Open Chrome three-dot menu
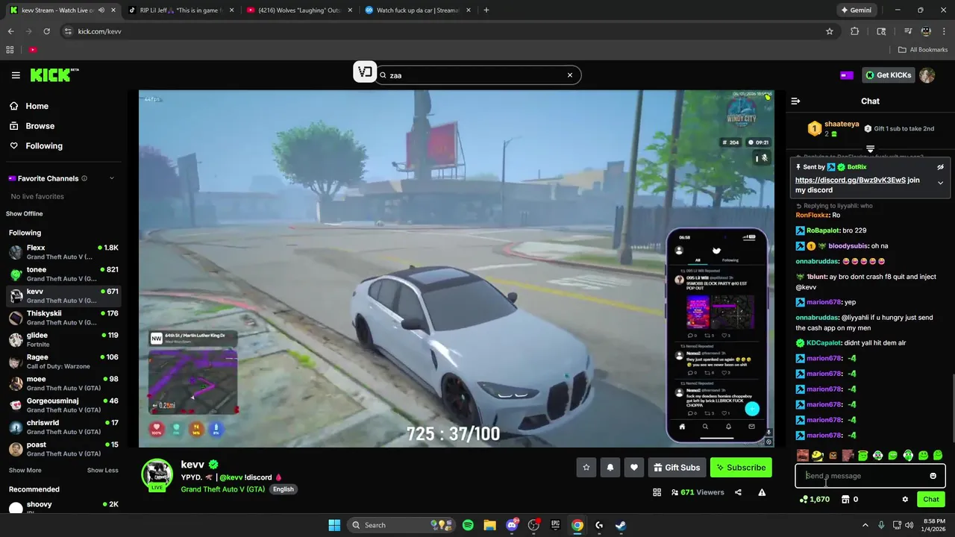 click(x=945, y=31)
